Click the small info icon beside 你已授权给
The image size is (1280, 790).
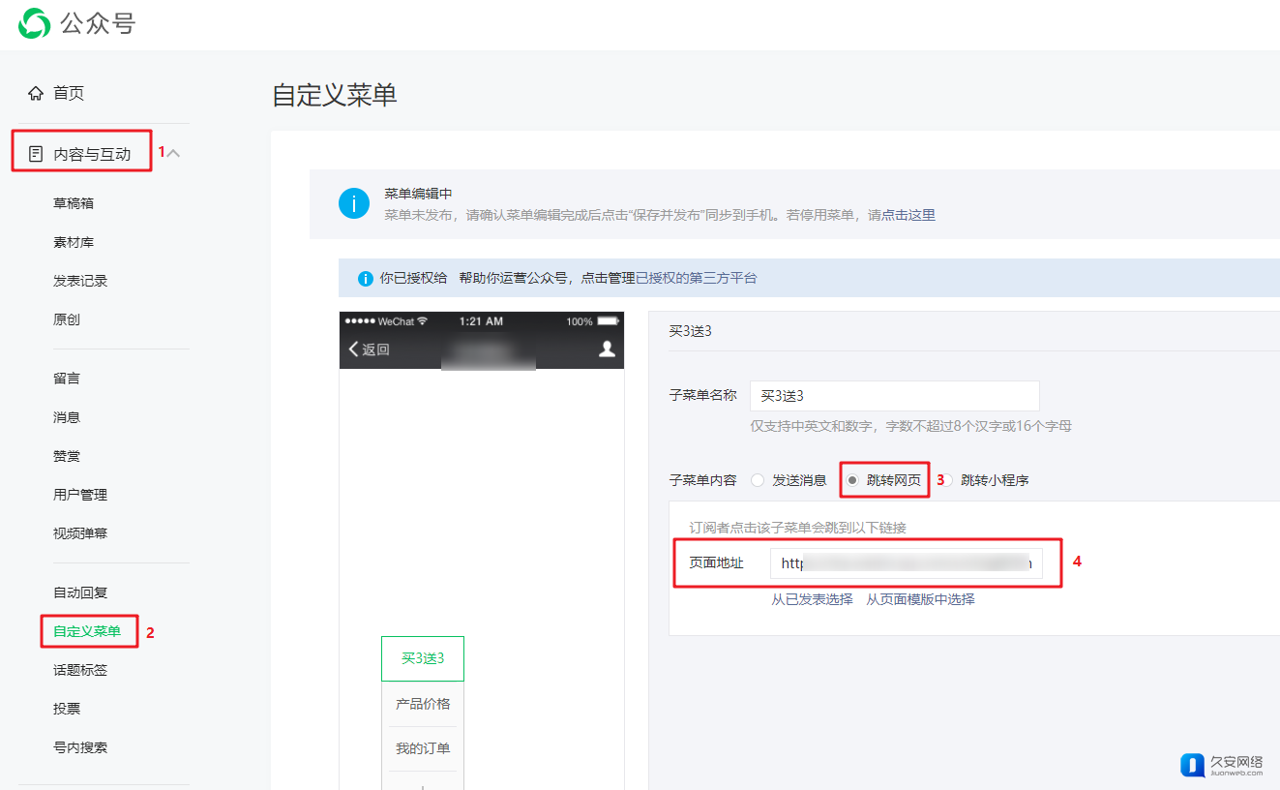click(365, 279)
